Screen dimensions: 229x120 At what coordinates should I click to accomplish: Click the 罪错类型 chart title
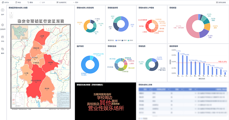[x=173, y=8]
